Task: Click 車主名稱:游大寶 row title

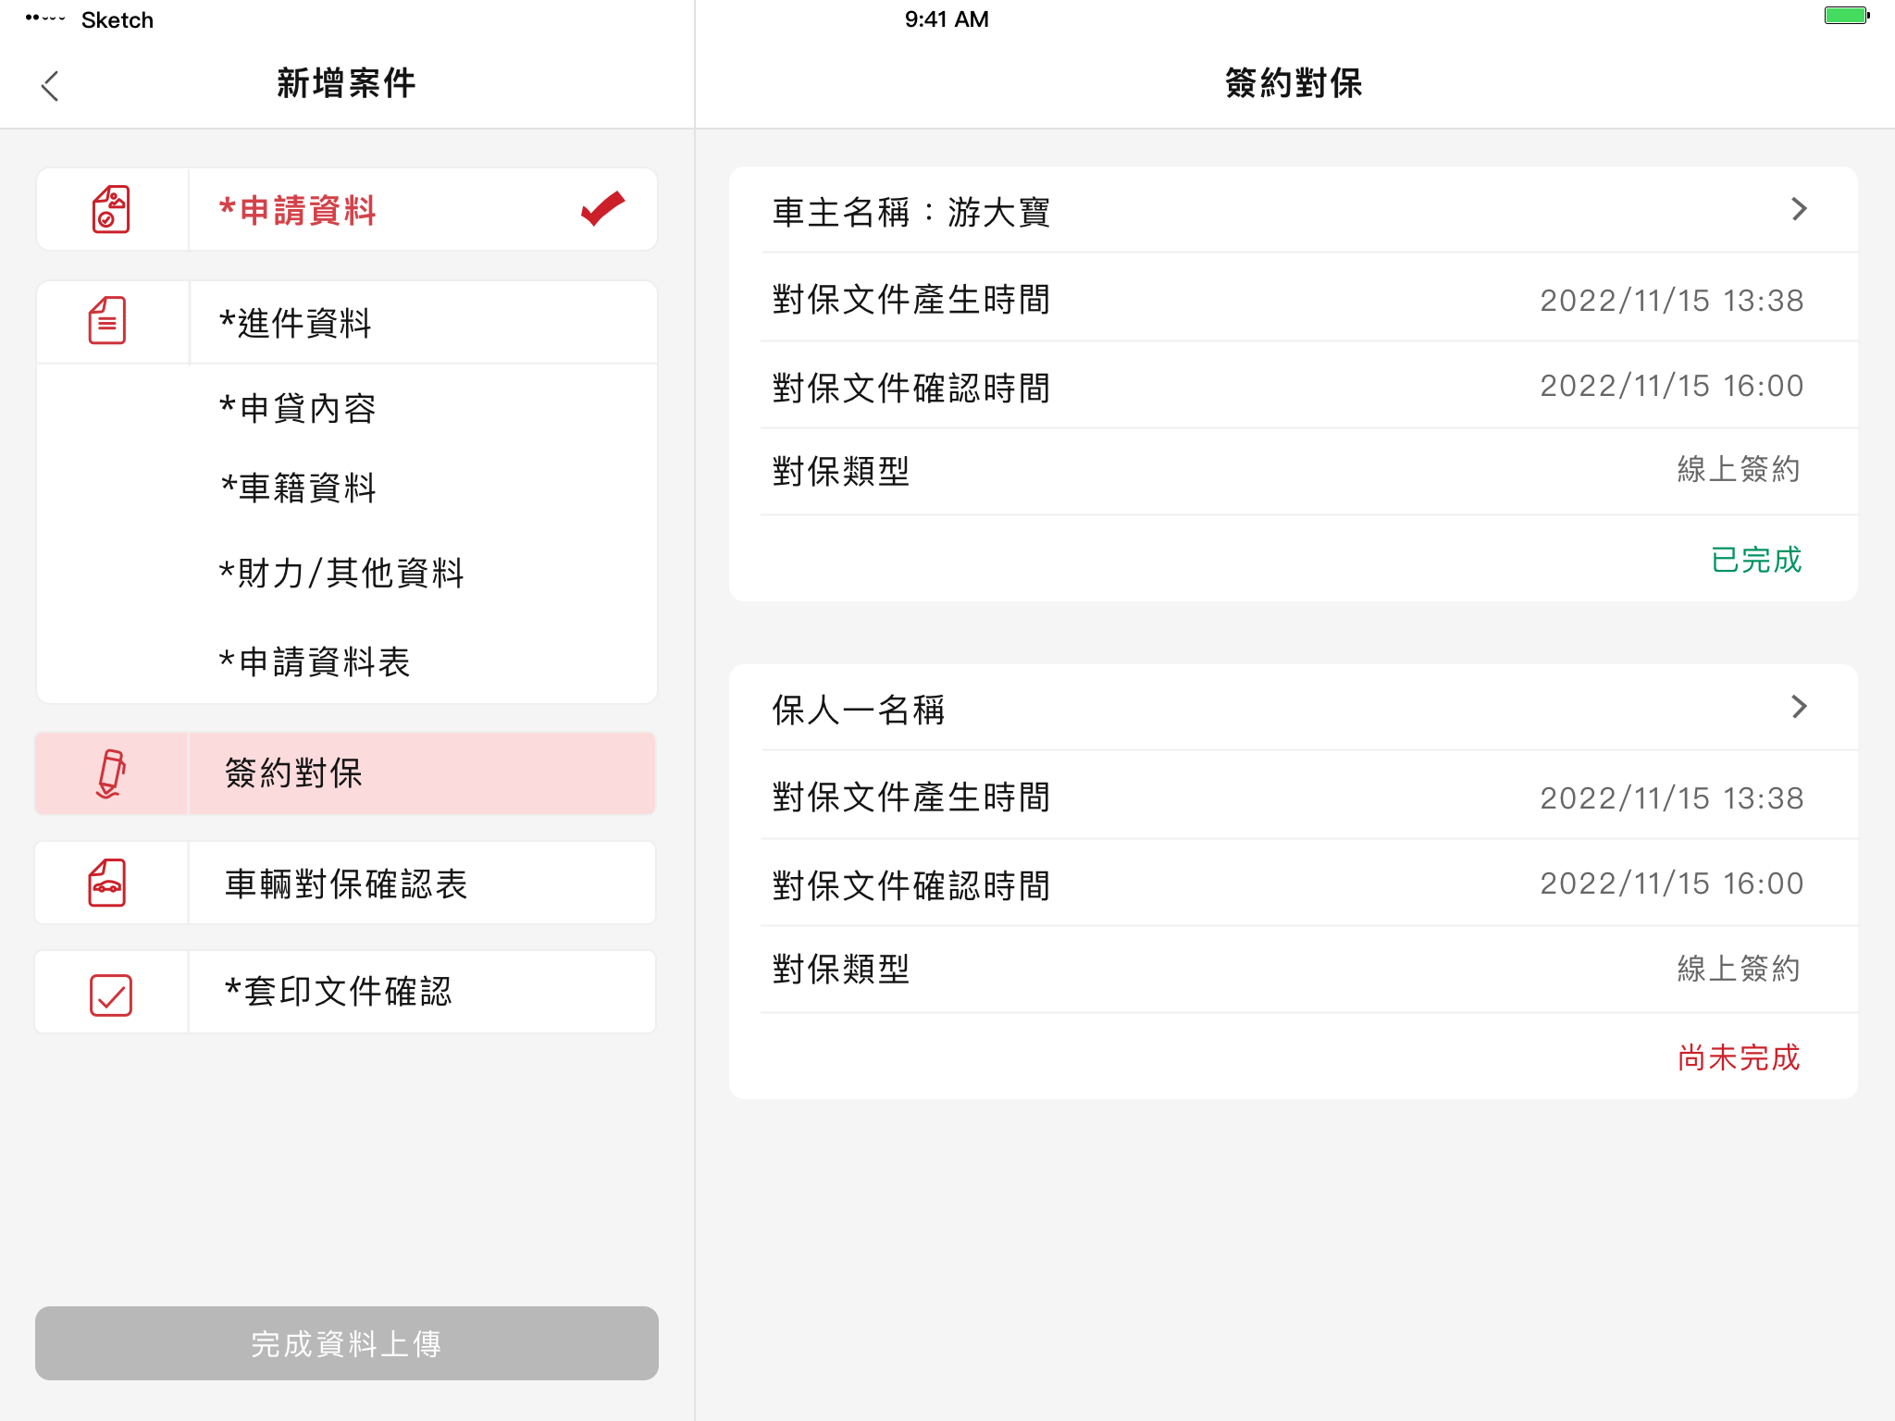Action: (910, 212)
